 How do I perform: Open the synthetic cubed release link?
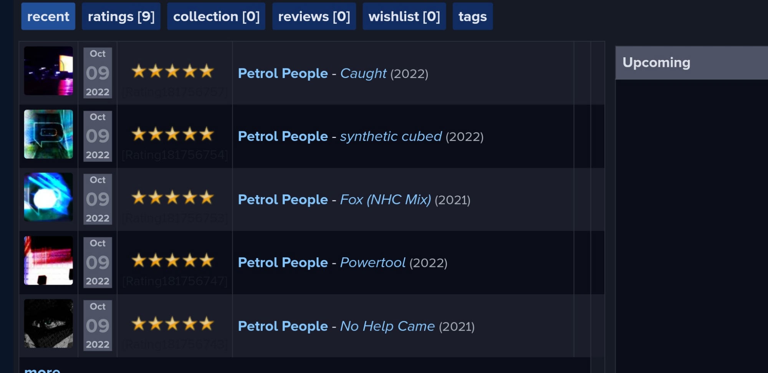391,136
